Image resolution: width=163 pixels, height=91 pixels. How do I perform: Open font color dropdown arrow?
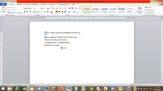coord(53,12)
